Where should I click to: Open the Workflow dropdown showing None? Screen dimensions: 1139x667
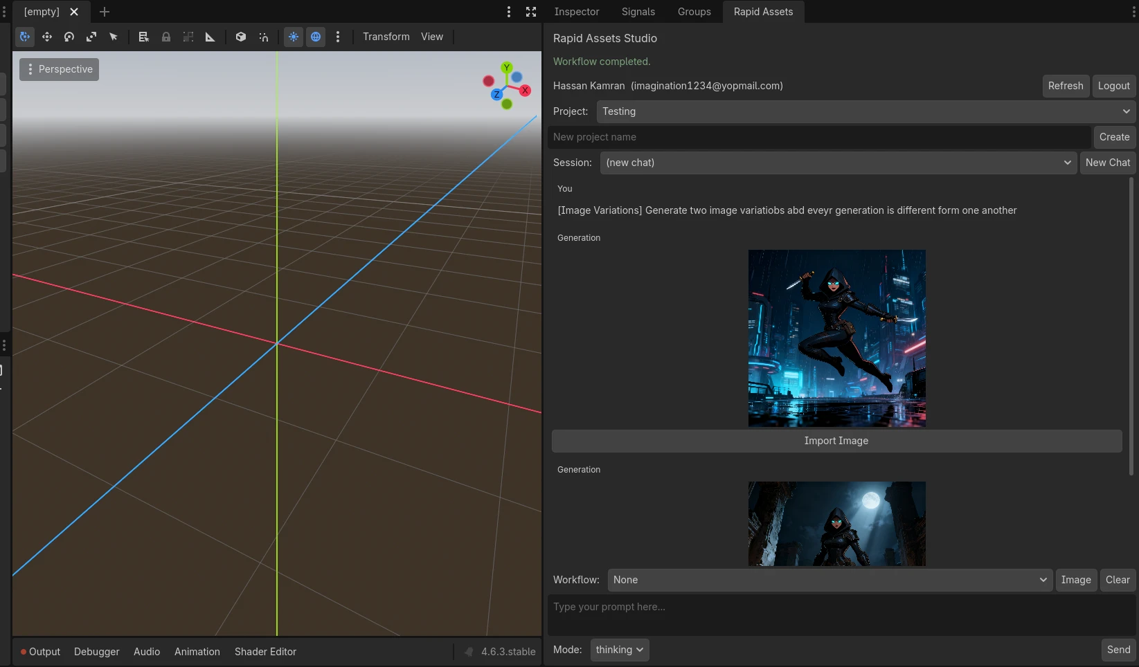[x=830, y=580]
